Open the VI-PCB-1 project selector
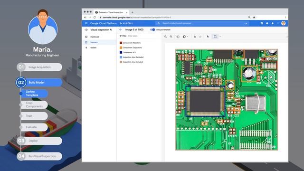Screen dimensions: 304x171 [126, 23]
